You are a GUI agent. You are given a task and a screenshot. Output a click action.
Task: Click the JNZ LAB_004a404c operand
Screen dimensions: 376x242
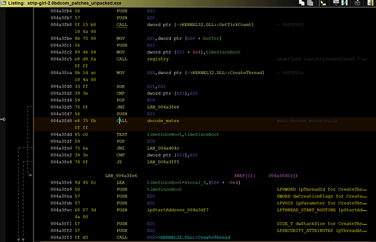click(x=163, y=148)
